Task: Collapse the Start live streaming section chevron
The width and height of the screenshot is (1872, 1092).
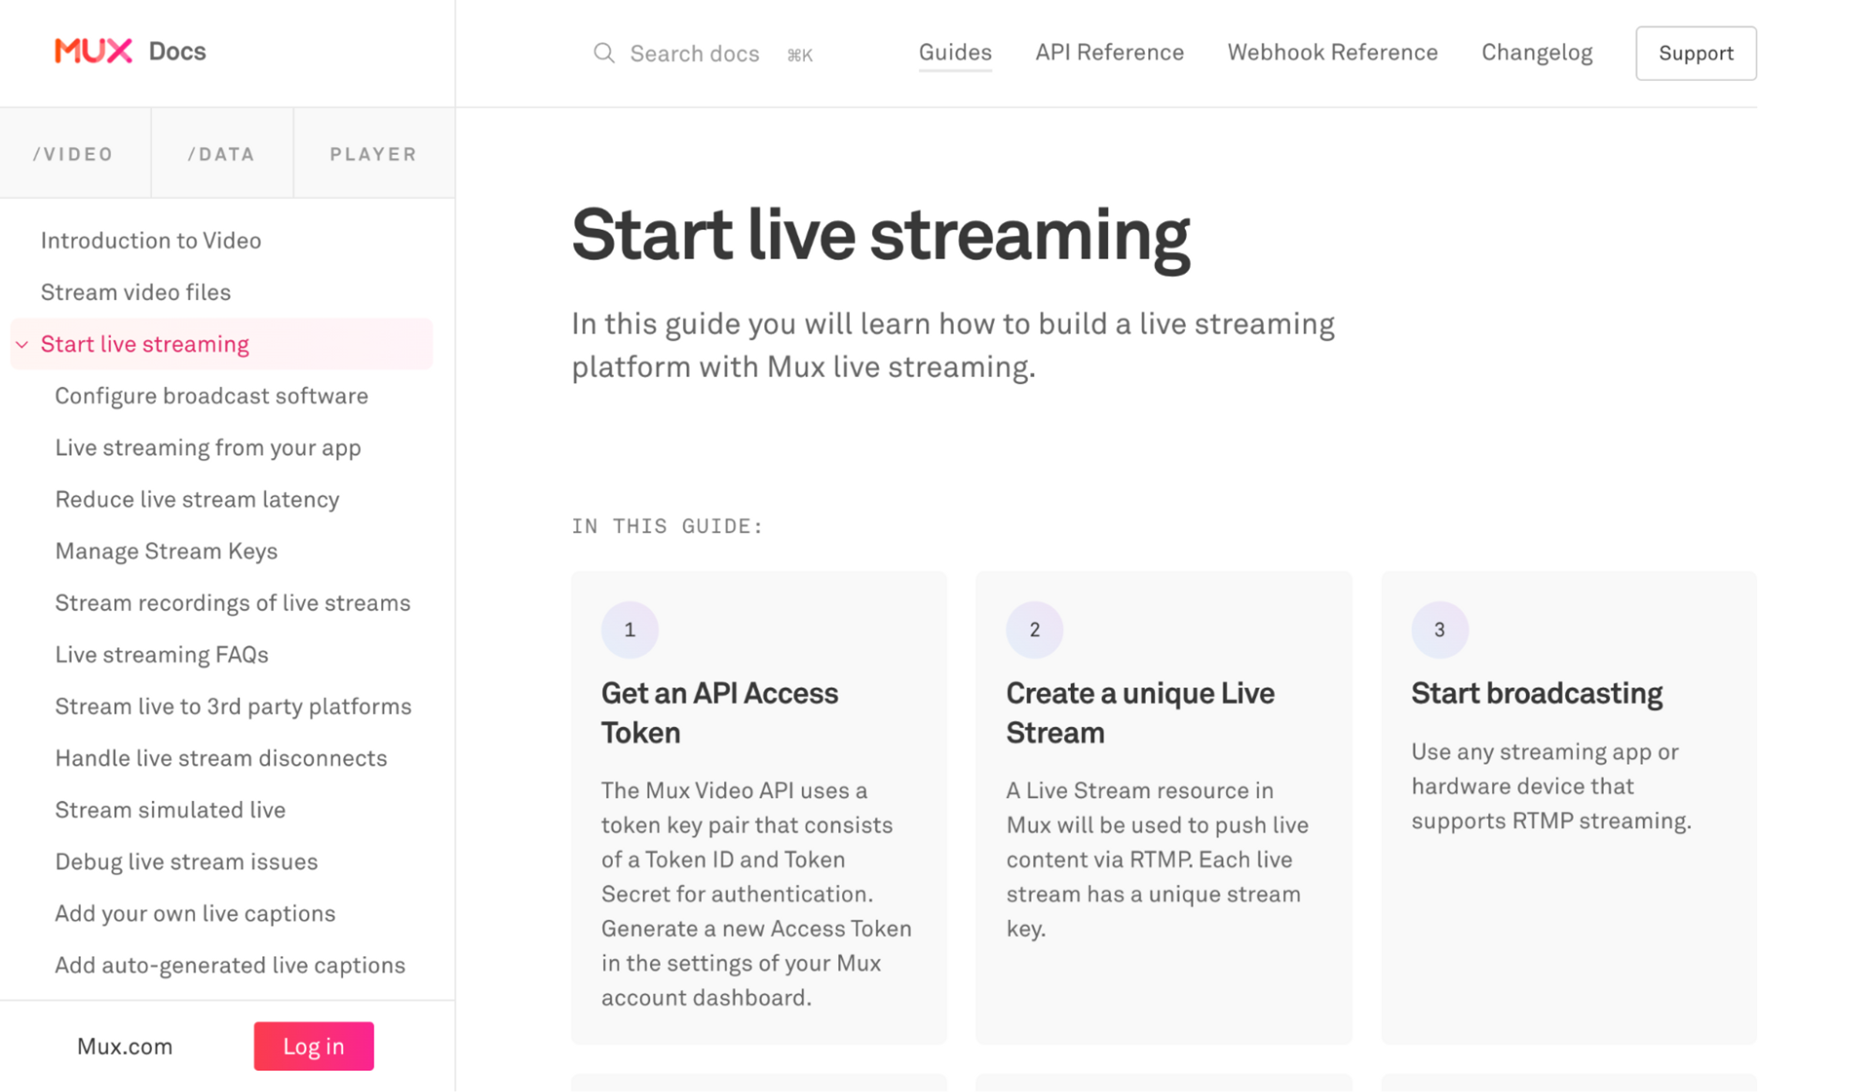Action: (22, 345)
